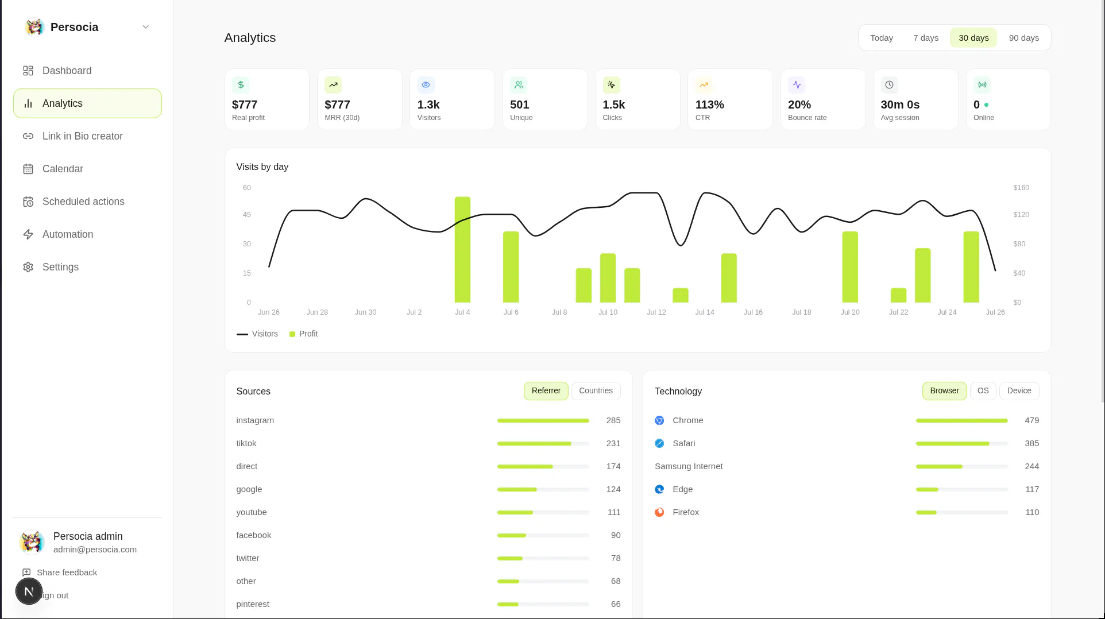The height and width of the screenshot is (619, 1105).
Task: Expand the Persocia workspace dropdown chevron
Action: pyautogui.click(x=146, y=27)
